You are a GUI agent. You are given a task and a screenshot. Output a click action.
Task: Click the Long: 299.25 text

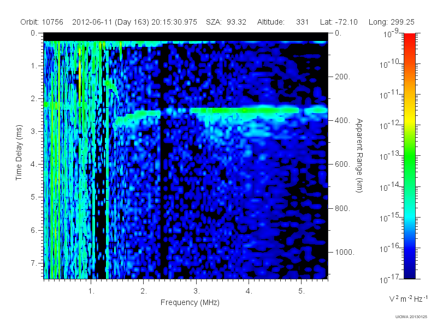(391, 22)
